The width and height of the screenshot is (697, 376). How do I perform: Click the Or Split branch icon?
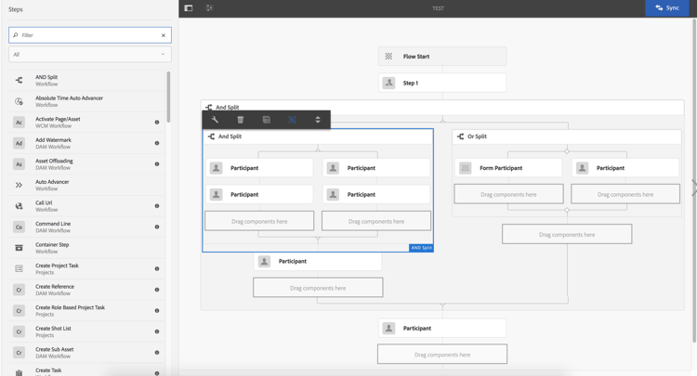461,136
